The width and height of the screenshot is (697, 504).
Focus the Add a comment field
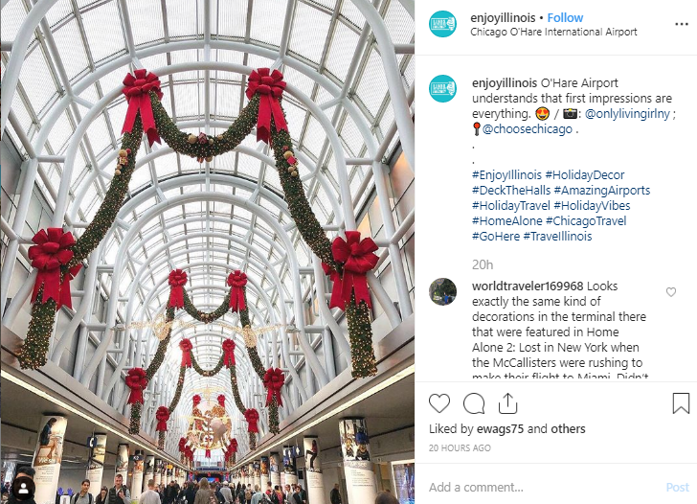(x=542, y=487)
